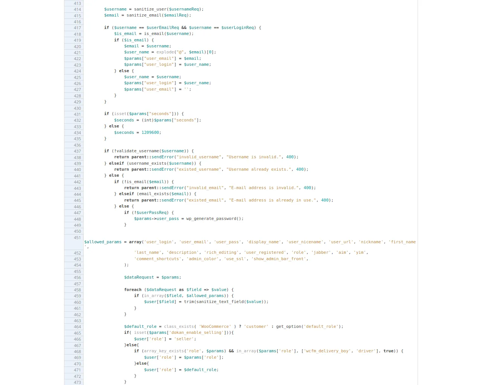Viewport: 482px width, 385px height.
Task: Click $dataRequest on the assignment line
Action: point(139,277)
